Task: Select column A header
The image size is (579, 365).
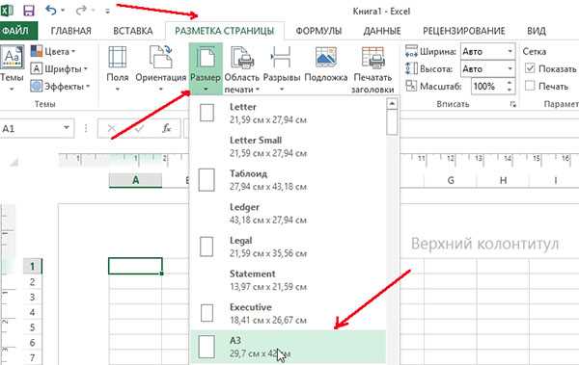Action: 135,181
